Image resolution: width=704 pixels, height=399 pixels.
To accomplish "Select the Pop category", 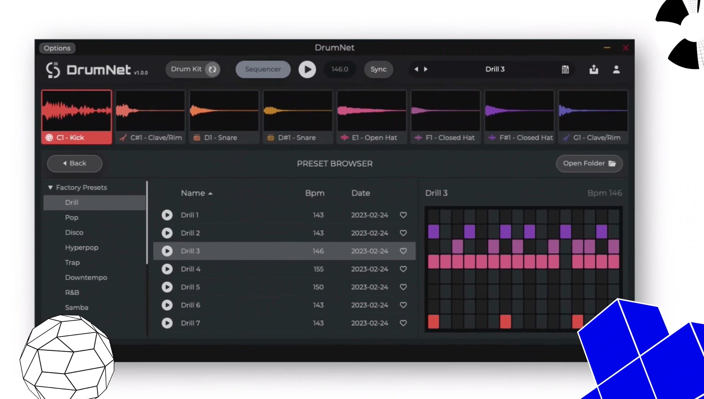I will pyautogui.click(x=71, y=217).
